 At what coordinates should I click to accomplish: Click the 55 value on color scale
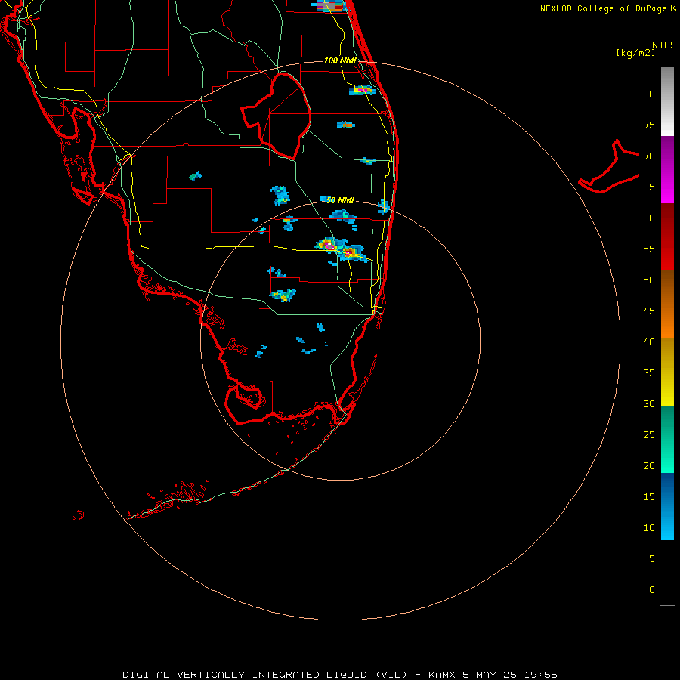[x=649, y=249]
